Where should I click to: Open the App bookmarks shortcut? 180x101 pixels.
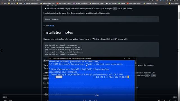point(4,3)
